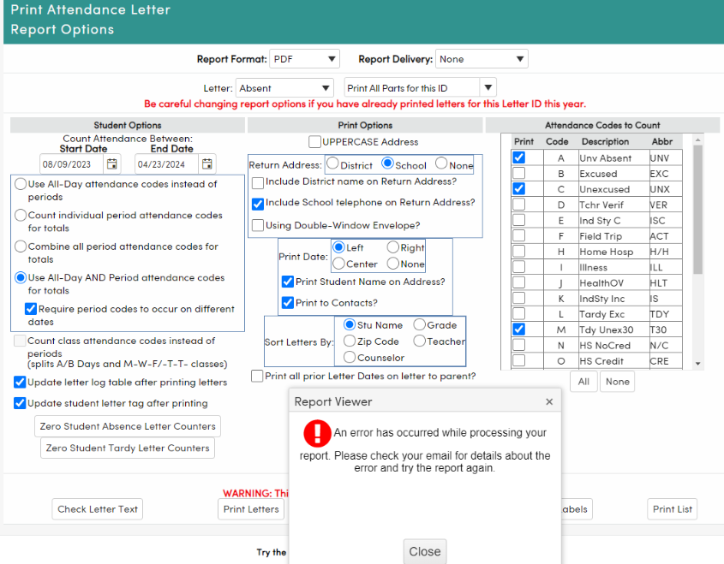Enable UPPERCASE Address checkbox
The height and width of the screenshot is (564, 724).
pos(314,141)
